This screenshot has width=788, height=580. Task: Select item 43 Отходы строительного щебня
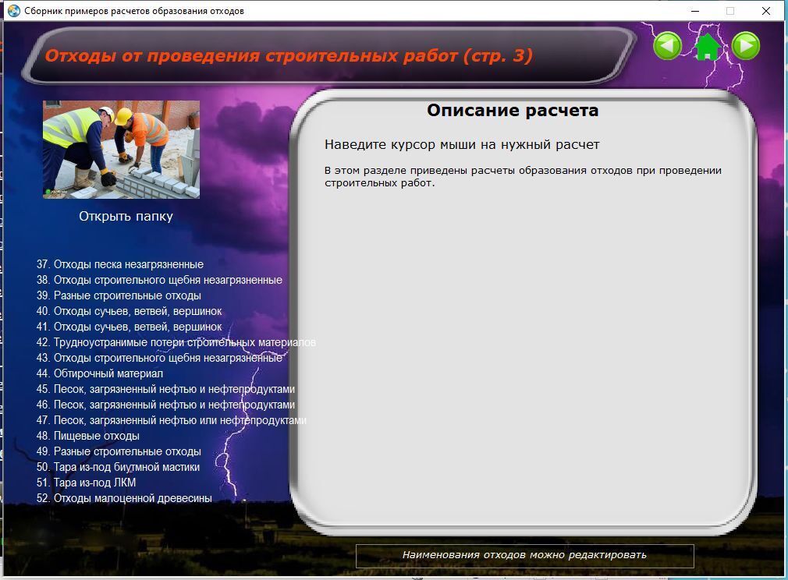click(x=159, y=358)
